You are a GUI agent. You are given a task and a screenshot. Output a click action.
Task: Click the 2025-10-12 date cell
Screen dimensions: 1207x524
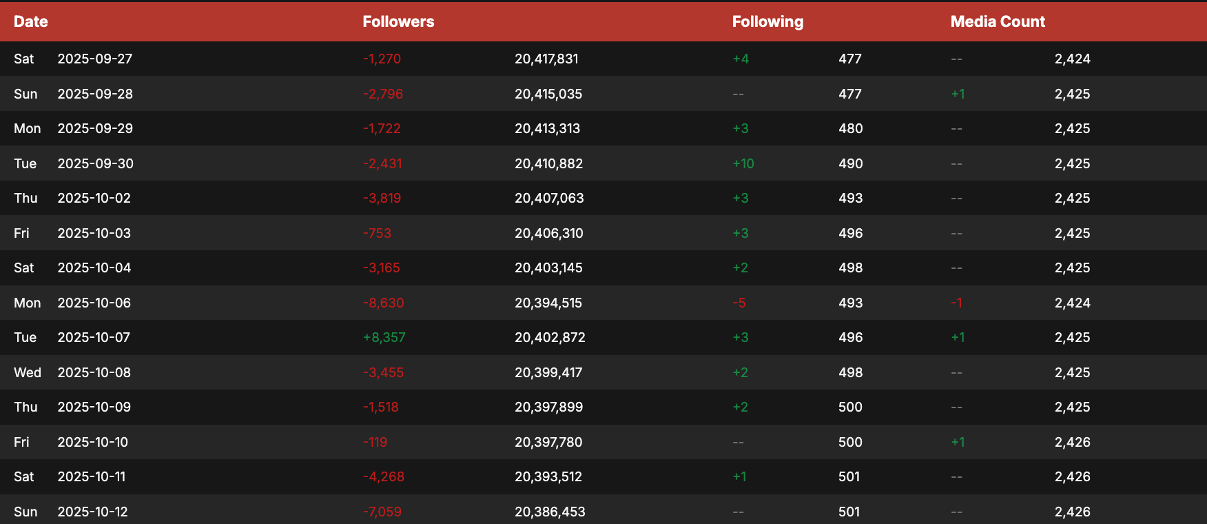92,512
